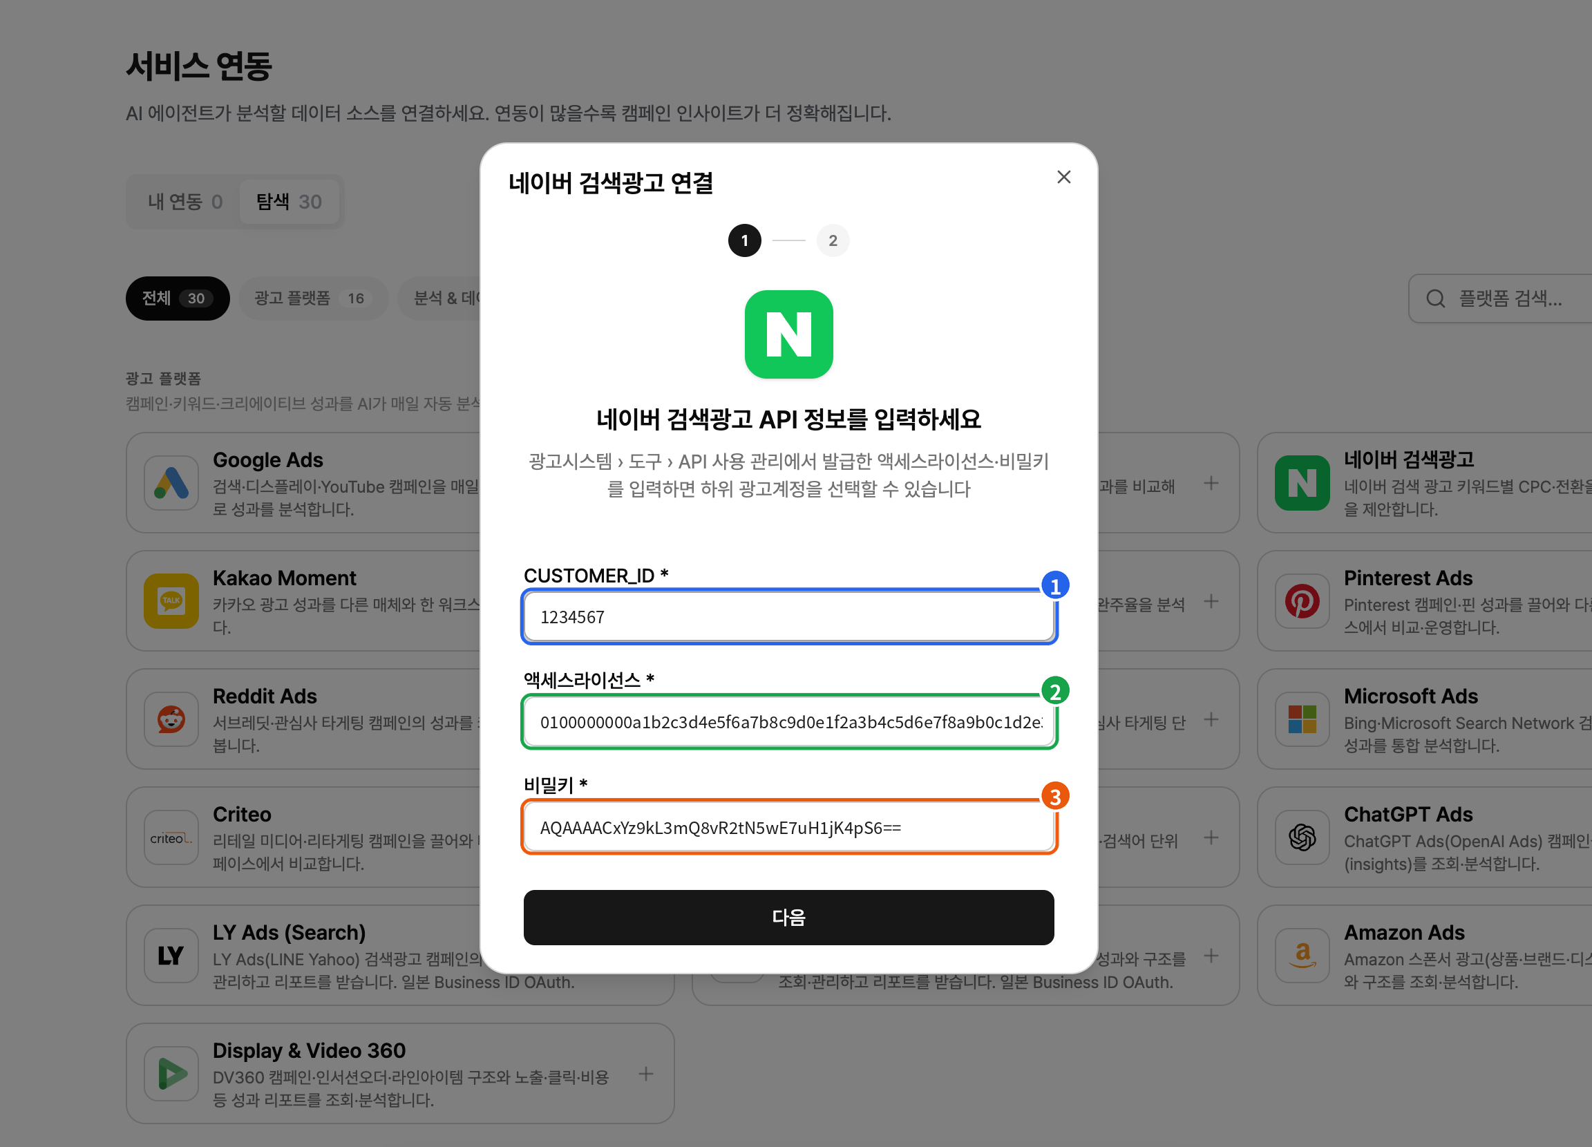Viewport: 1592px width, 1147px height.
Task: Open the Pinterest Ads icon
Action: (x=1302, y=601)
